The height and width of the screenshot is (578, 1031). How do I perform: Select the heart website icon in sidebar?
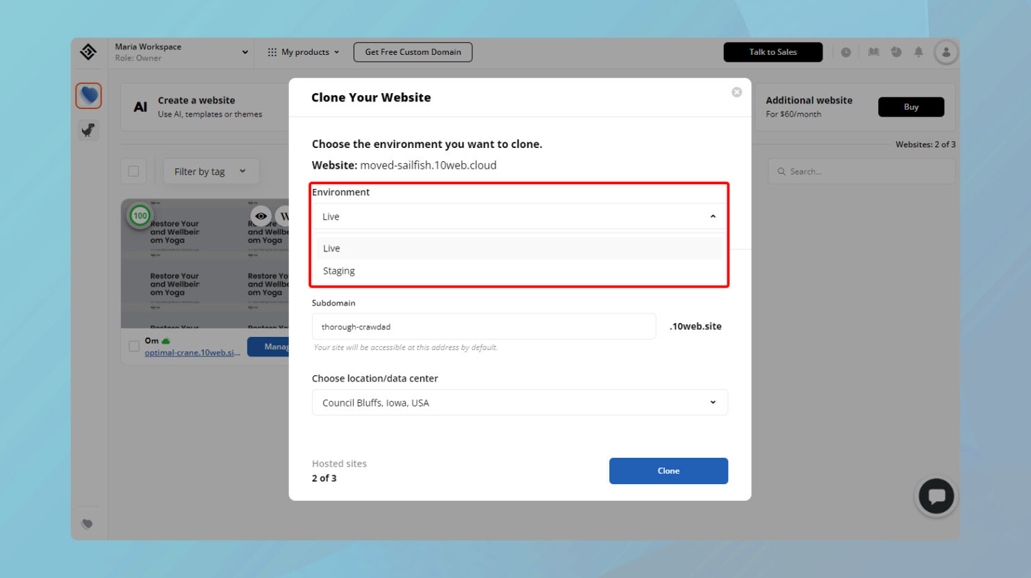88,96
